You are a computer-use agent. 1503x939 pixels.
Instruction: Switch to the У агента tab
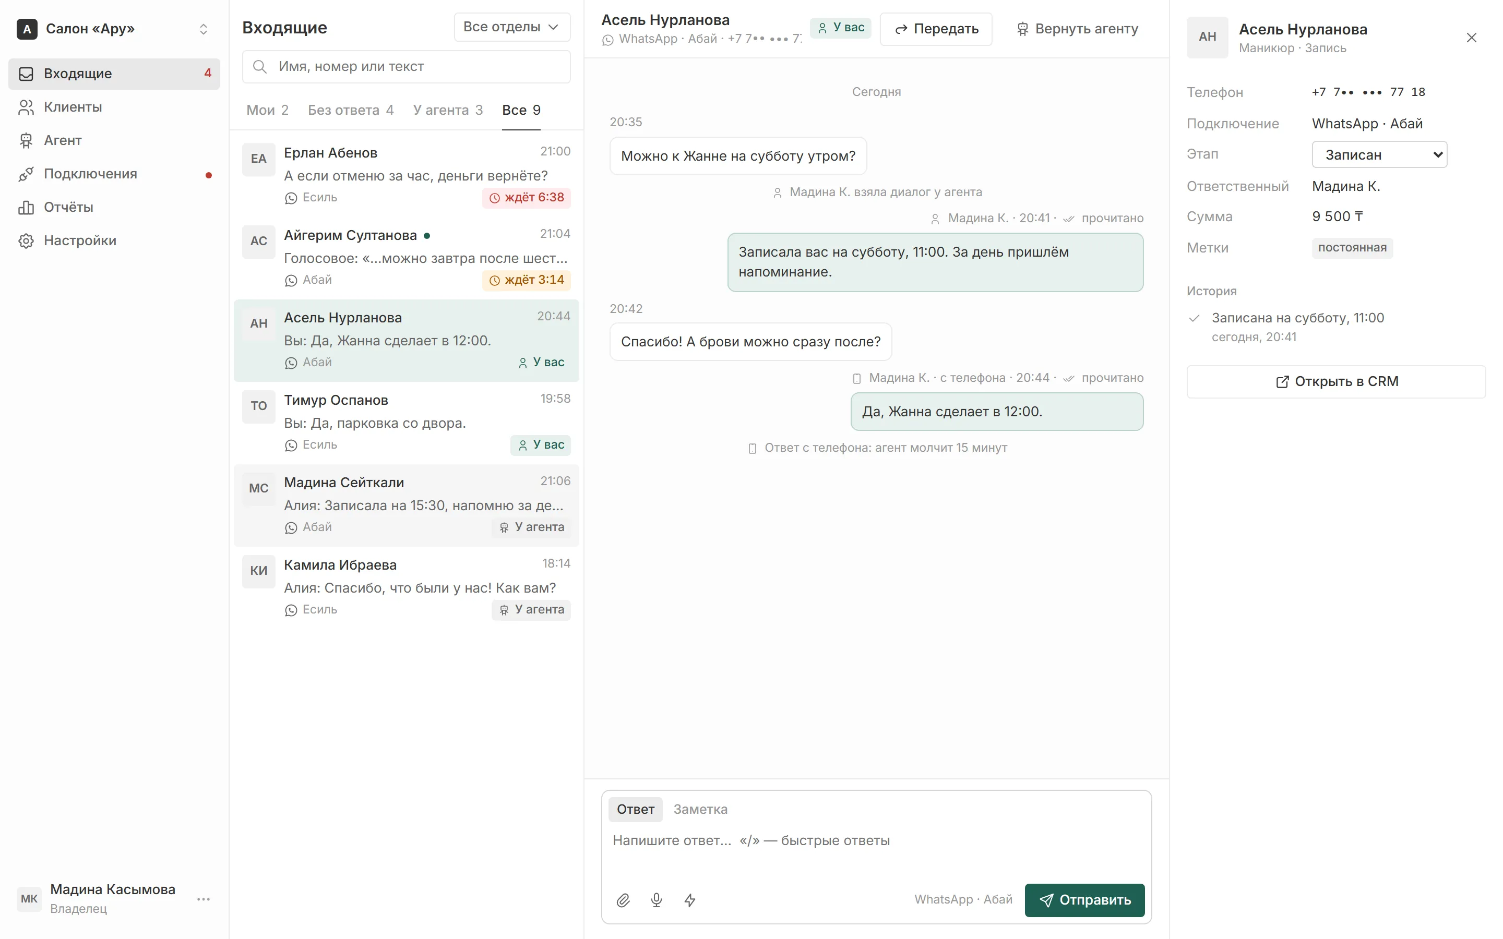coord(448,110)
